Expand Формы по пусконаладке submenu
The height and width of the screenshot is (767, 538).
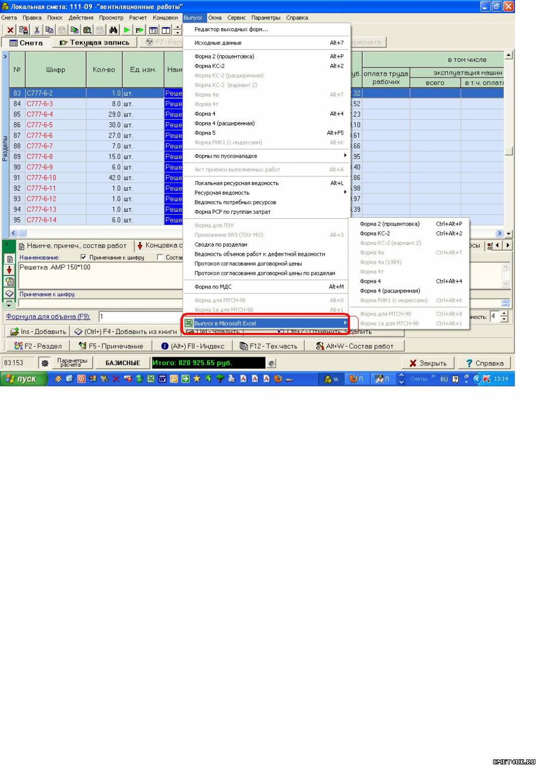266,156
